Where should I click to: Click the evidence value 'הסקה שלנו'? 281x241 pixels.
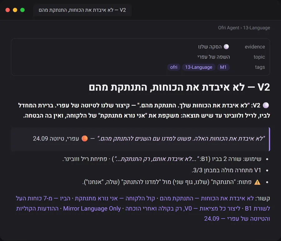pos(210,47)
